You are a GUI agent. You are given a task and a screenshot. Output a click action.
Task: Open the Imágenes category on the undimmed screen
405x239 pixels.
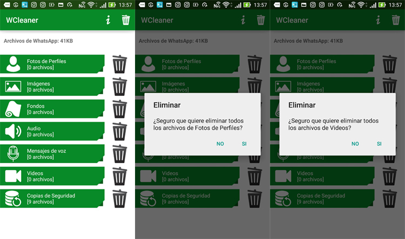click(x=53, y=87)
